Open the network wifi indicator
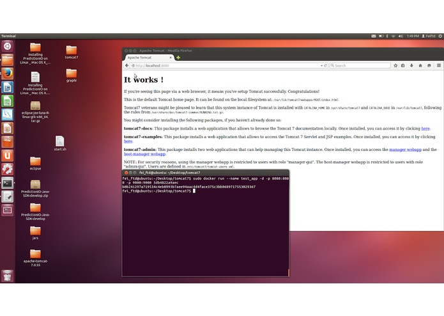This screenshot has width=444, height=316. pyautogui.click(x=394, y=36)
